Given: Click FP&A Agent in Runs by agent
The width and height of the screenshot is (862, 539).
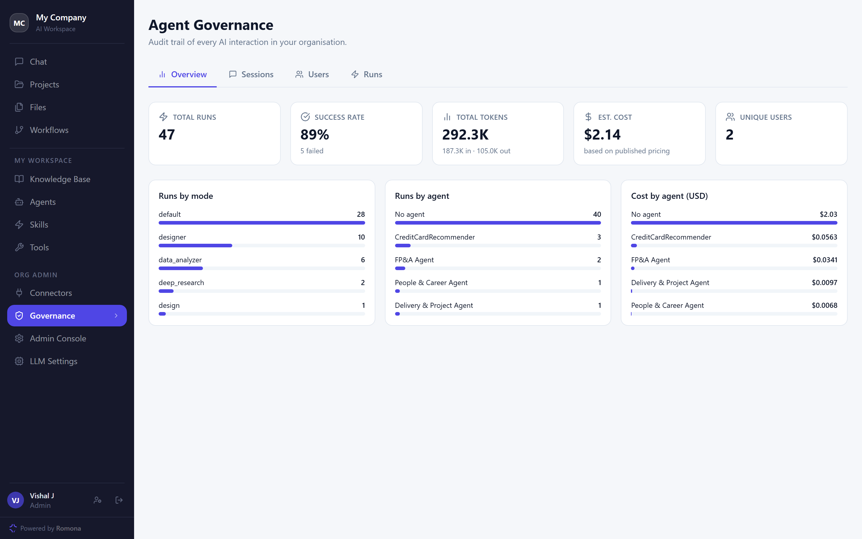Looking at the screenshot, I should [414, 260].
